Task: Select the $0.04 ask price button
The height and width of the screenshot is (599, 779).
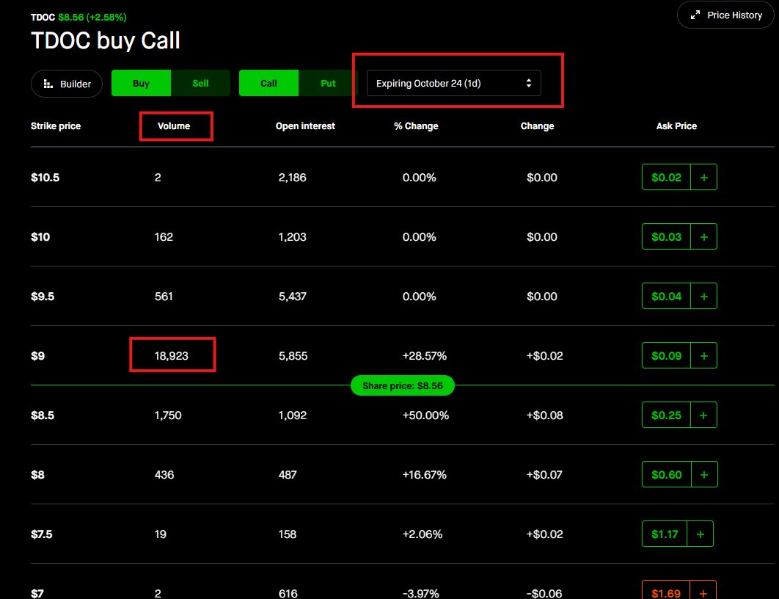Action: click(666, 296)
